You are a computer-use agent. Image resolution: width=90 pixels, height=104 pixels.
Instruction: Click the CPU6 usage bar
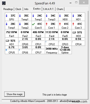coord(25,50)
